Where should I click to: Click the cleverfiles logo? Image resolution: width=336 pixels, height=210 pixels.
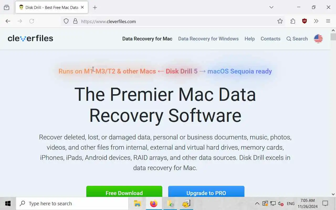pos(30,39)
